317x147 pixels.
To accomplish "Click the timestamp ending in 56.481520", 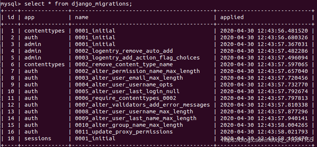I will tap(264, 31).
